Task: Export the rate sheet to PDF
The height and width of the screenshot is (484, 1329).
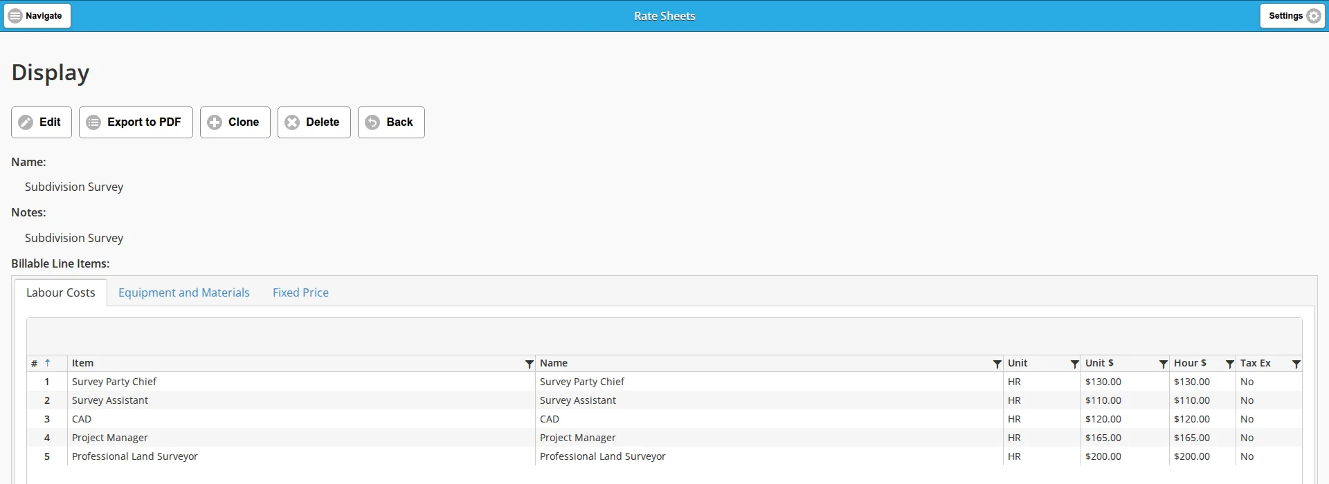Action: coord(136,122)
